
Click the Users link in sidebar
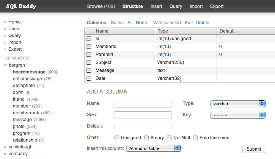pos(14,29)
